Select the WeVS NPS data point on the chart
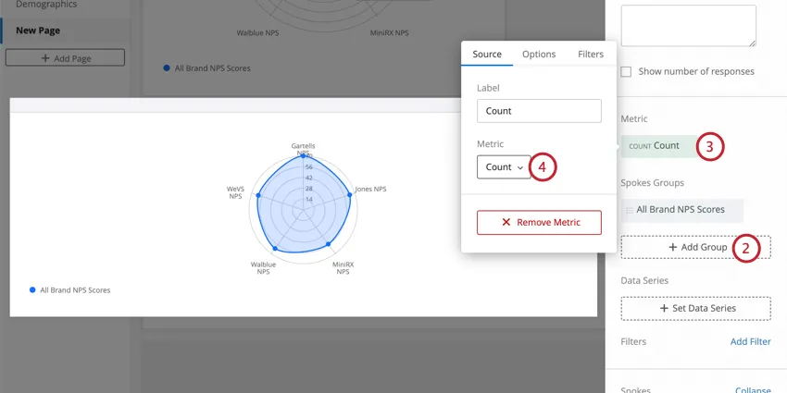Screen dimensions: 787x393 tap(258, 196)
